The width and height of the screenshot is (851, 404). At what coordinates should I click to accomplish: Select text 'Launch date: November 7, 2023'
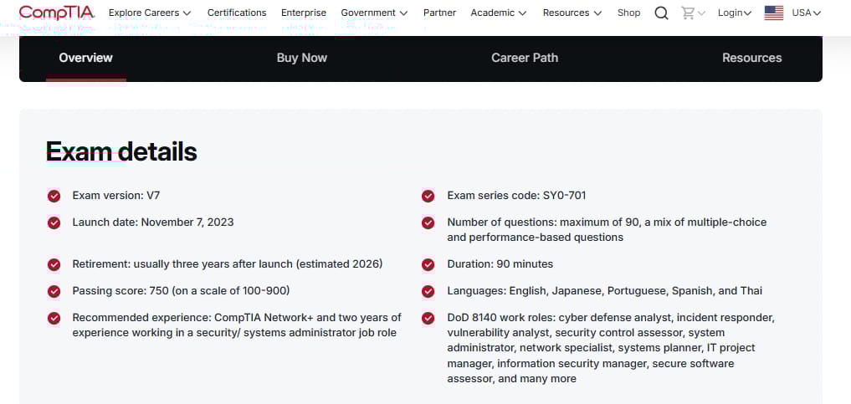click(x=153, y=222)
